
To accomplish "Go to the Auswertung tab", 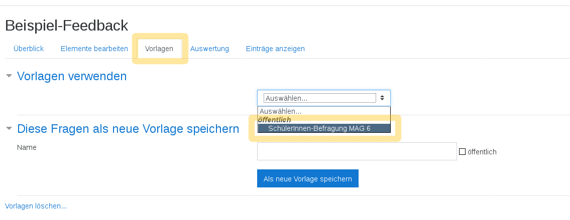I will 209,49.
